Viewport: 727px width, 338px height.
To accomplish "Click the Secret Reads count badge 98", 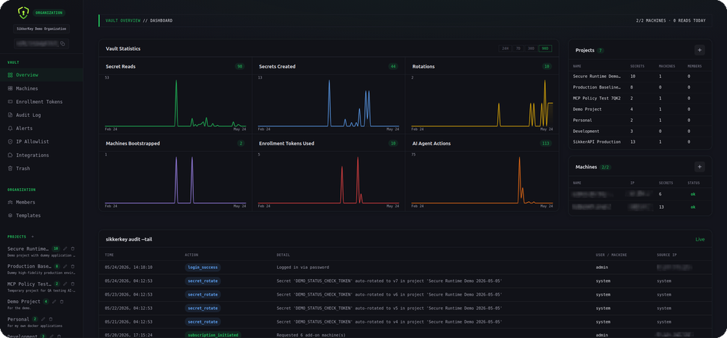I will (x=240, y=67).
